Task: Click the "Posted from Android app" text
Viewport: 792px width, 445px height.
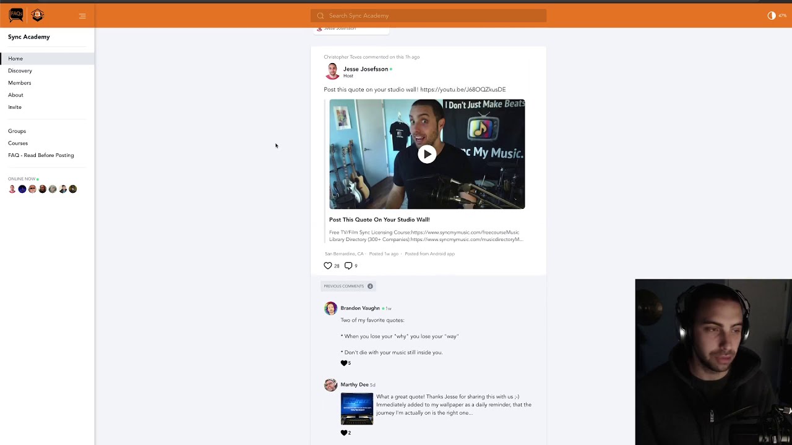Action: coord(429,253)
